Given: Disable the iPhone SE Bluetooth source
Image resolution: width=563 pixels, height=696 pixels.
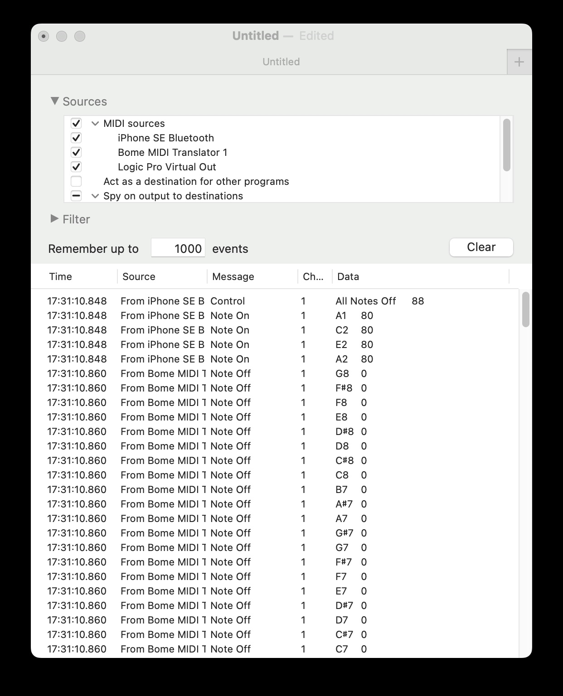Looking at the screenshot, I should [76, 138].
